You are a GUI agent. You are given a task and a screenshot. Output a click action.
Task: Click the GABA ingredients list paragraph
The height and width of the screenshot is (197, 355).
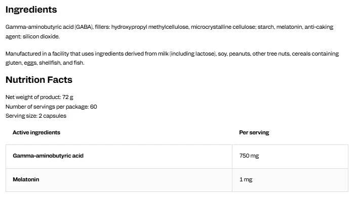click(x=169, y=32)
